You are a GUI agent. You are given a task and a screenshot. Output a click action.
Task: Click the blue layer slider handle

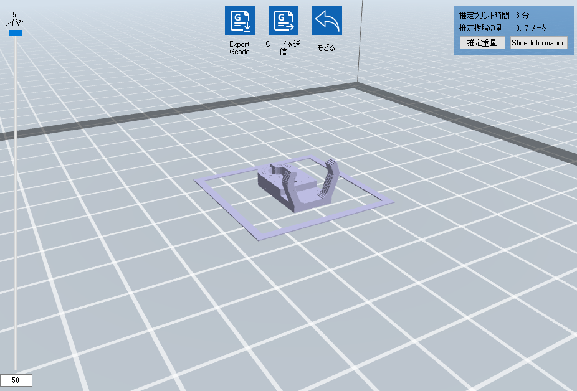tap(16, 33)
